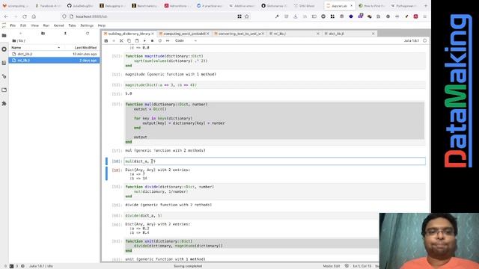Run the selected cell with the play icon

point(144,40)
